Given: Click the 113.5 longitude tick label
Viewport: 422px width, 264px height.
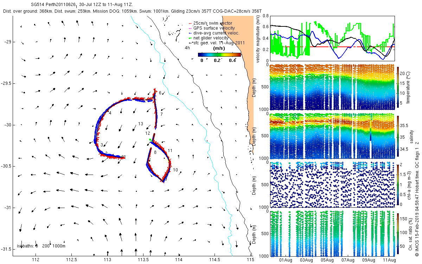Looking at the screenshot, I should [x=143, y=260].
